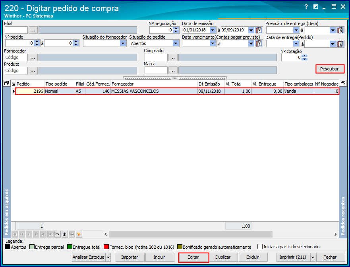The width and height of the screenshot is (350, 267).
Task: Restore right 'Pedidos recentes' panel icon
Action: pyautogui.click(x=343, y=83)
